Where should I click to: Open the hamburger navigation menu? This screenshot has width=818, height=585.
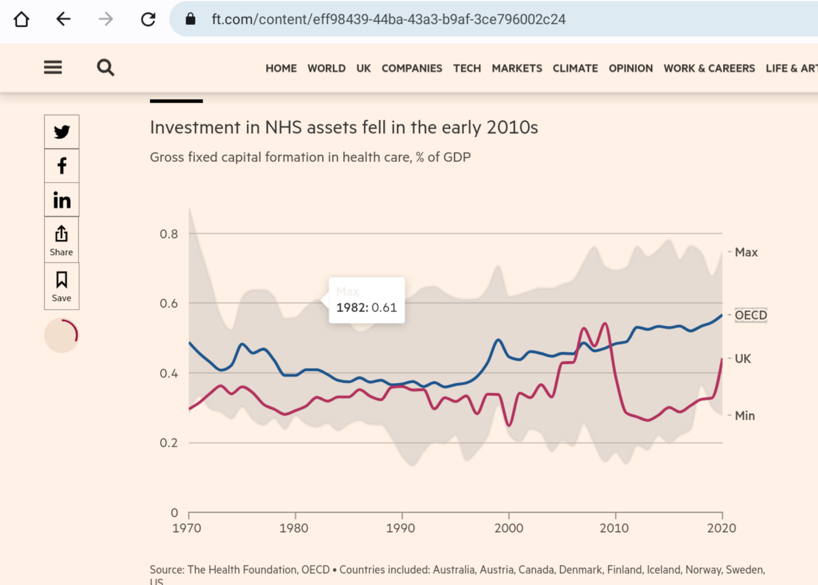53,67
